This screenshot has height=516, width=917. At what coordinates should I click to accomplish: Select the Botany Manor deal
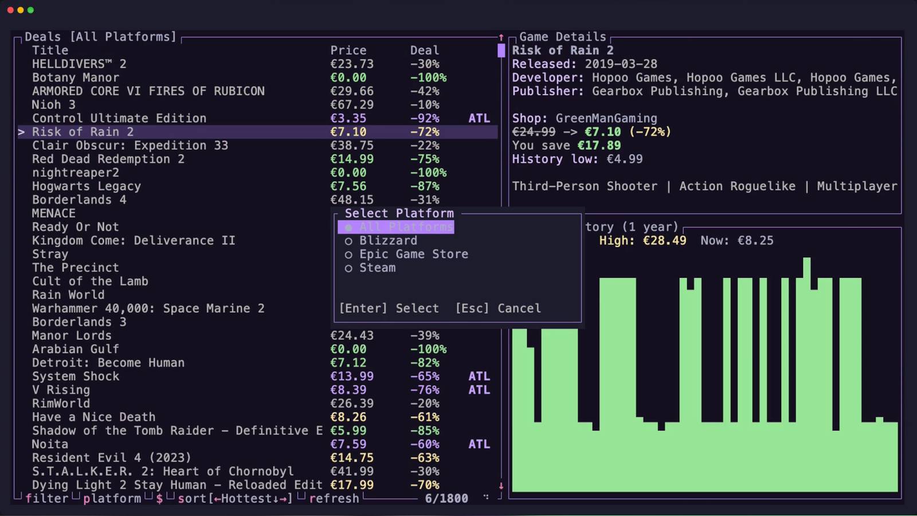(258, 77)
